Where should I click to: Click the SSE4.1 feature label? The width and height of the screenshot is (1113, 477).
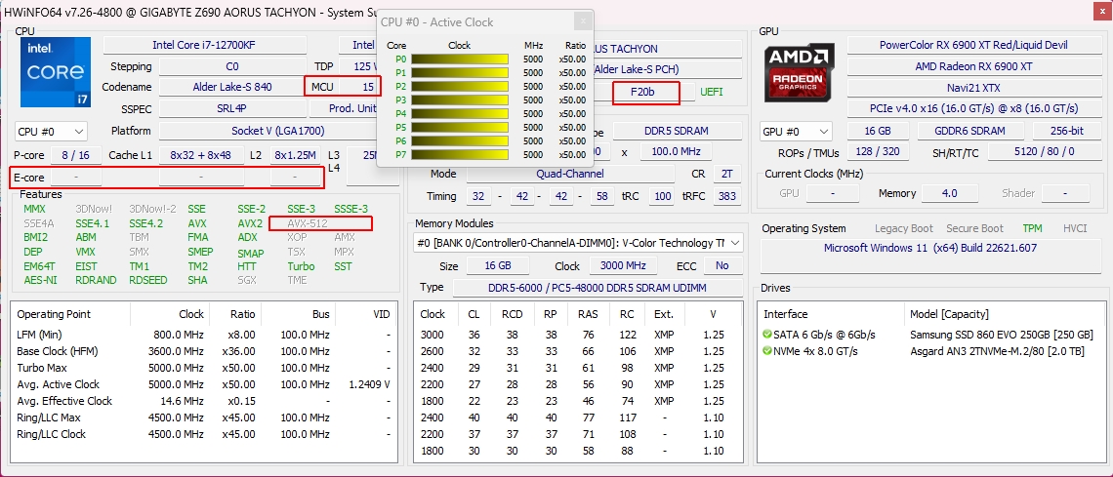click(93, 223)
